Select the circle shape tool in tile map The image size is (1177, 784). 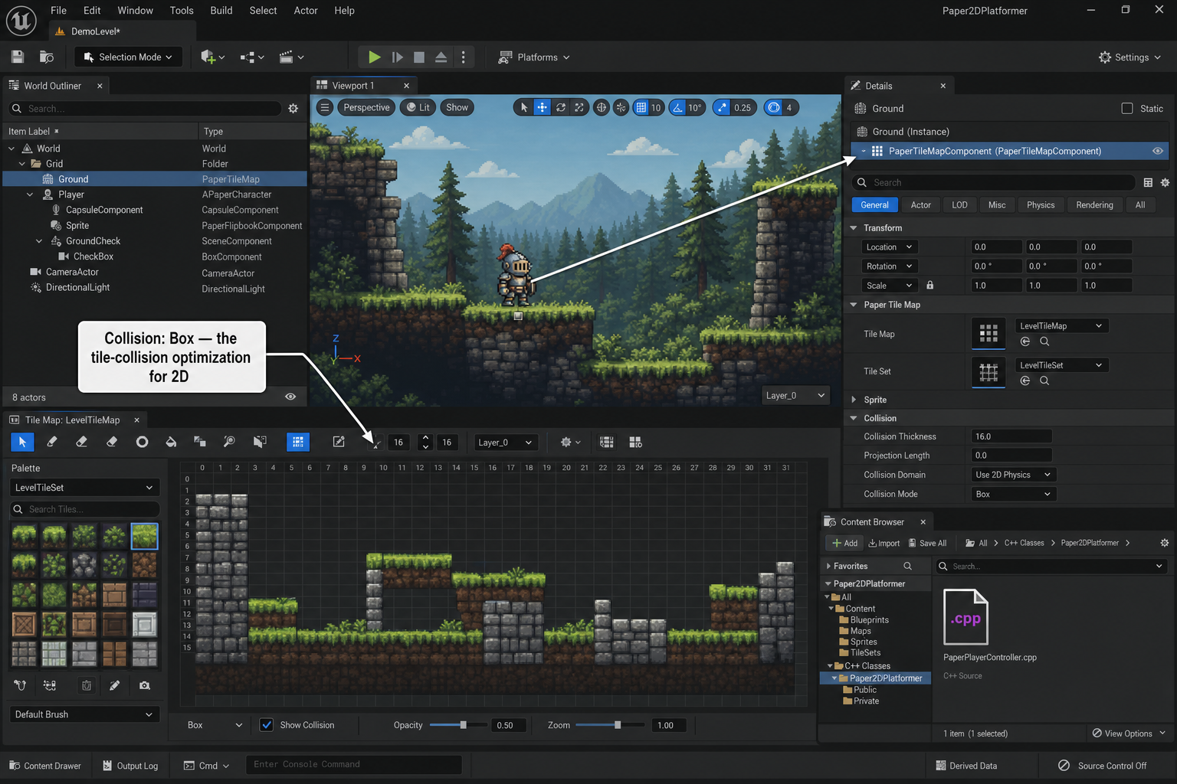point(142,442)
